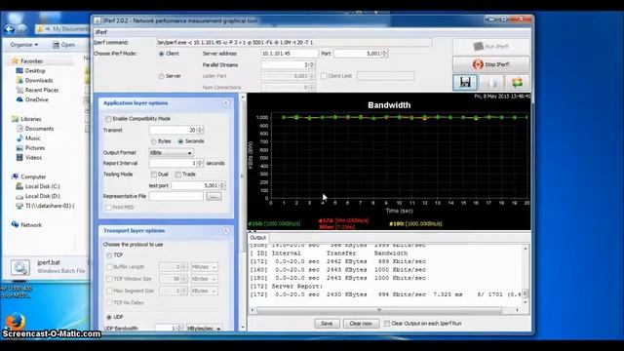Select the TCP protocol radio button

[x=109, y=255]
